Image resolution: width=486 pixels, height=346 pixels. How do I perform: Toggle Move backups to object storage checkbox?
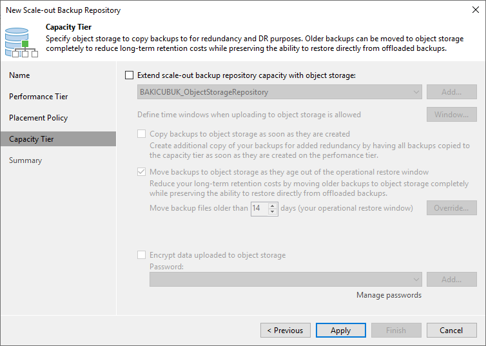click(141, 172)
